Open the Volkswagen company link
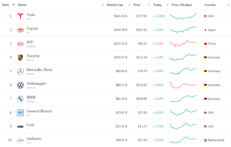Image resolution: width=231 pixels, height=147 pixels. click(x=36, y=84)
